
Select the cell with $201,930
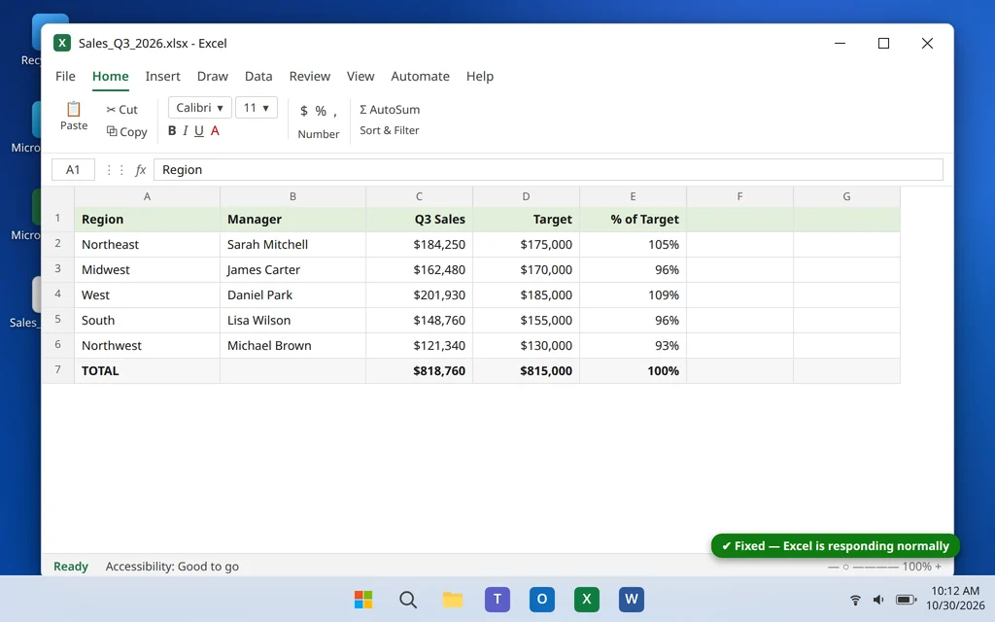point(420,295)
